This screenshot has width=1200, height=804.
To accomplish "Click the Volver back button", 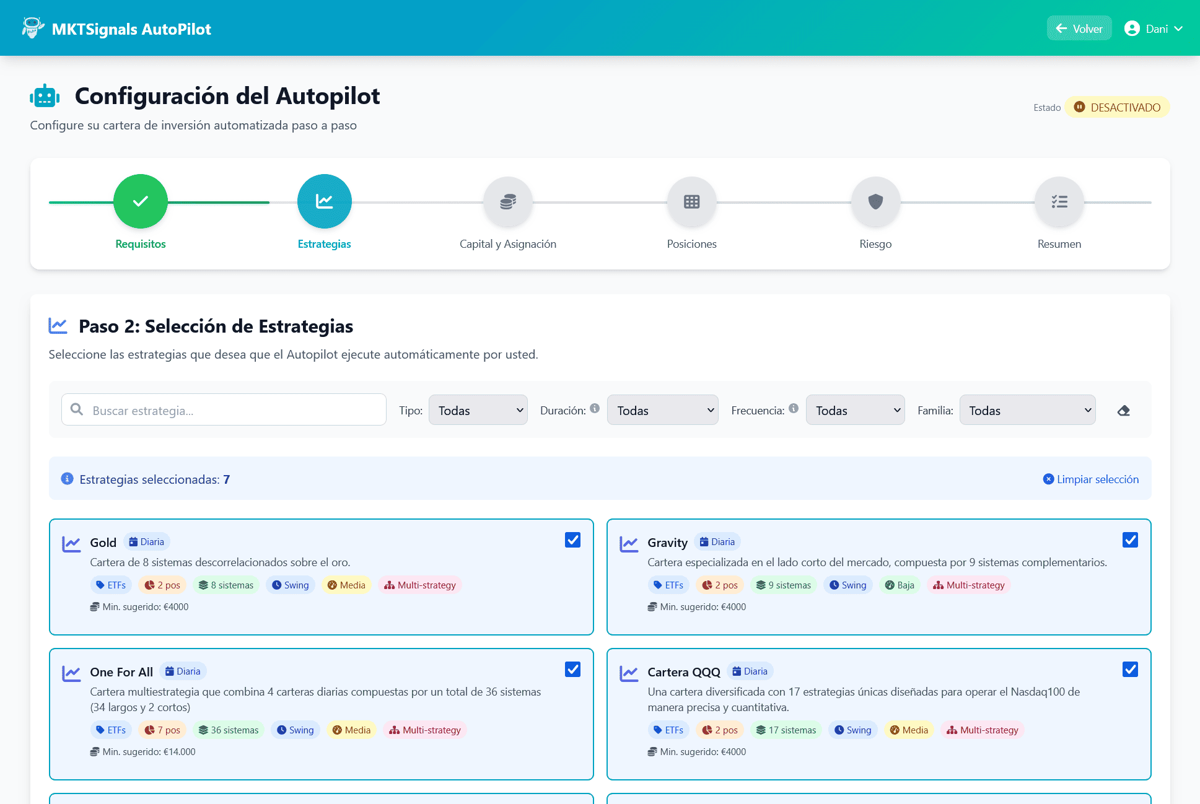I will [1079, 28].
